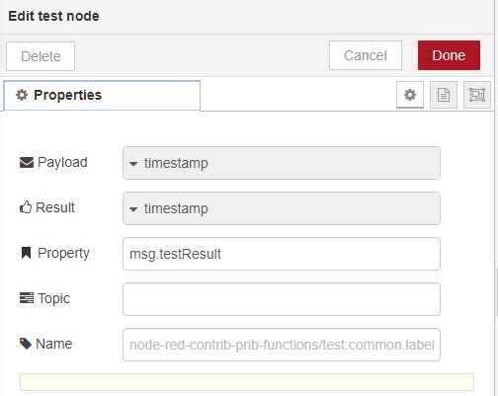The height and width of the screenshot is (396, 498).
Task: Click gear icon in Properties tab
Action: point(22,95)
